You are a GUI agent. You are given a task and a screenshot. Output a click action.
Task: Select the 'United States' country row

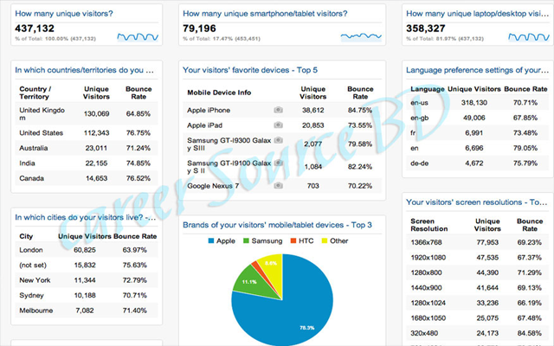click(x=87, y=132)
